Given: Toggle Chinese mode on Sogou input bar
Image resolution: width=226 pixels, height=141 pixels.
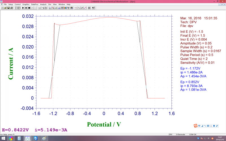Looking at the screenshot, I should click(x=199, y=126).
